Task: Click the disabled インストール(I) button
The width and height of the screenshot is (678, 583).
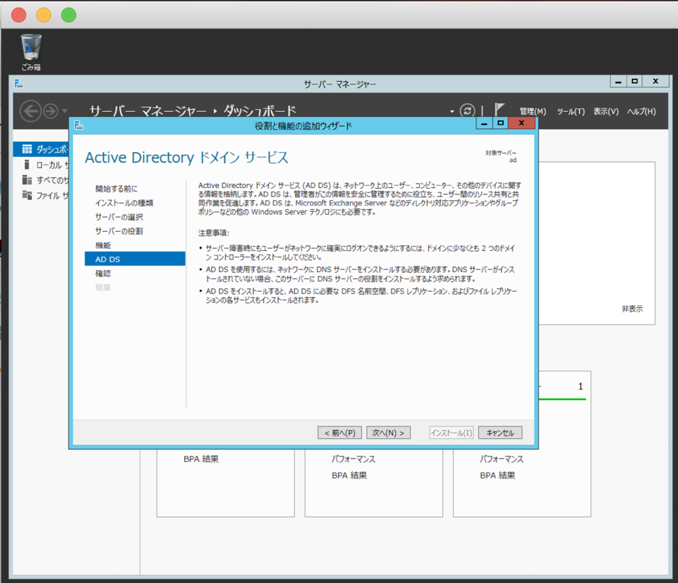Action: [452, 433]
